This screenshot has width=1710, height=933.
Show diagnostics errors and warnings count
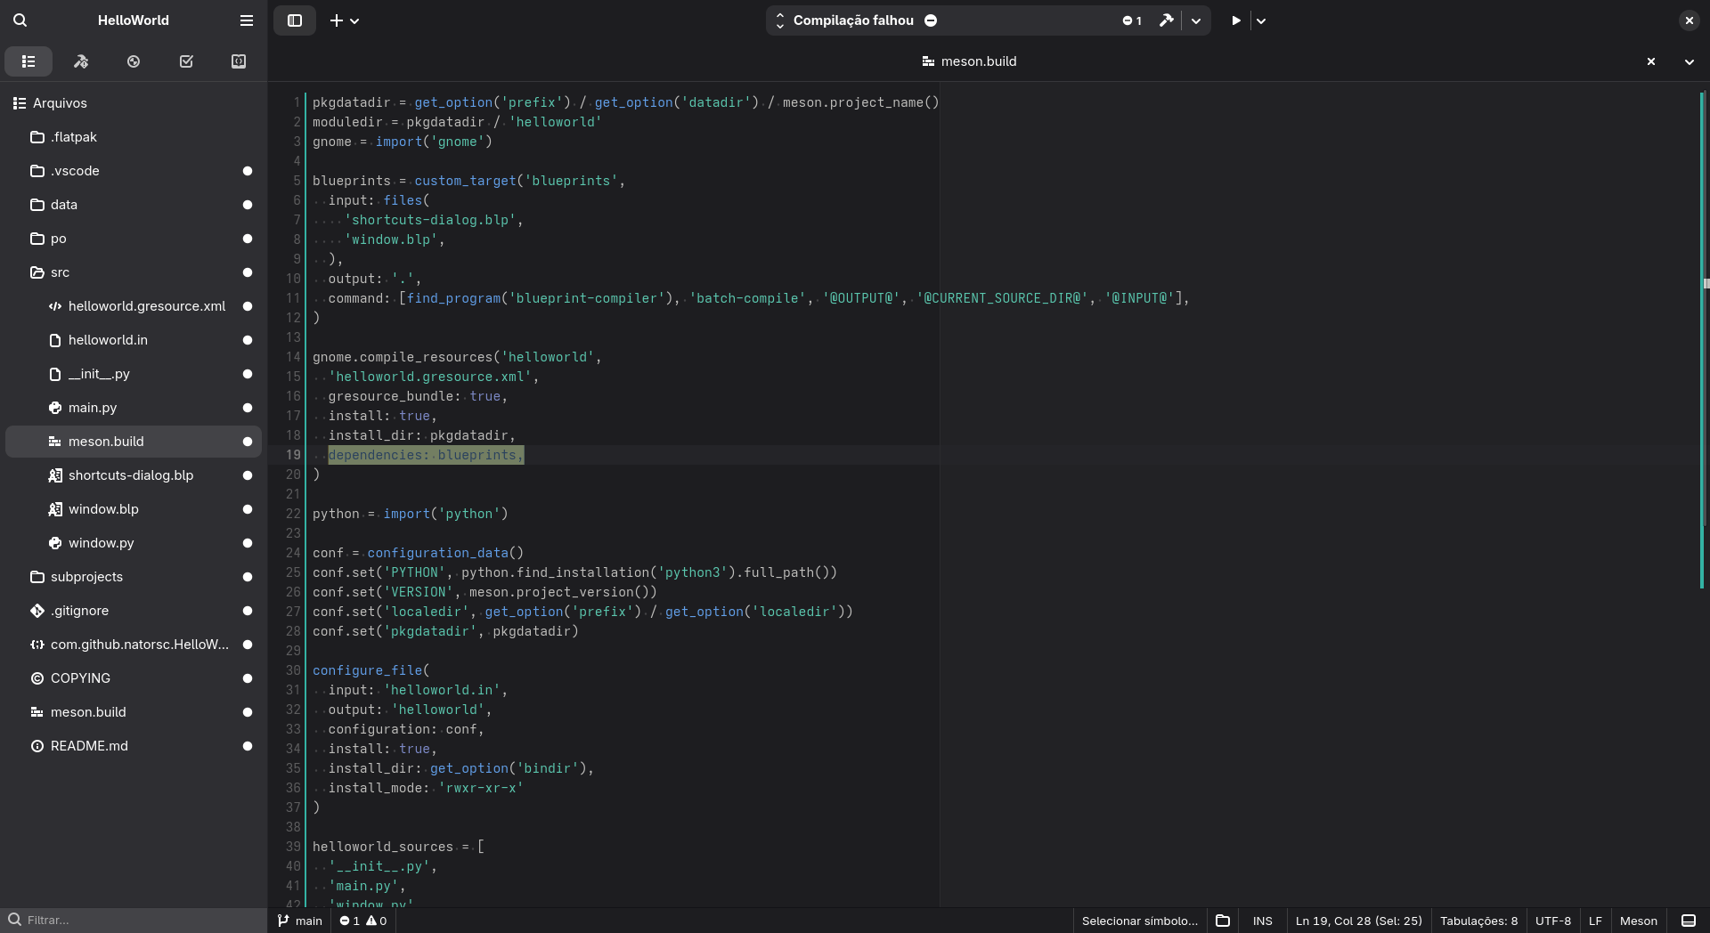point(363,921)
